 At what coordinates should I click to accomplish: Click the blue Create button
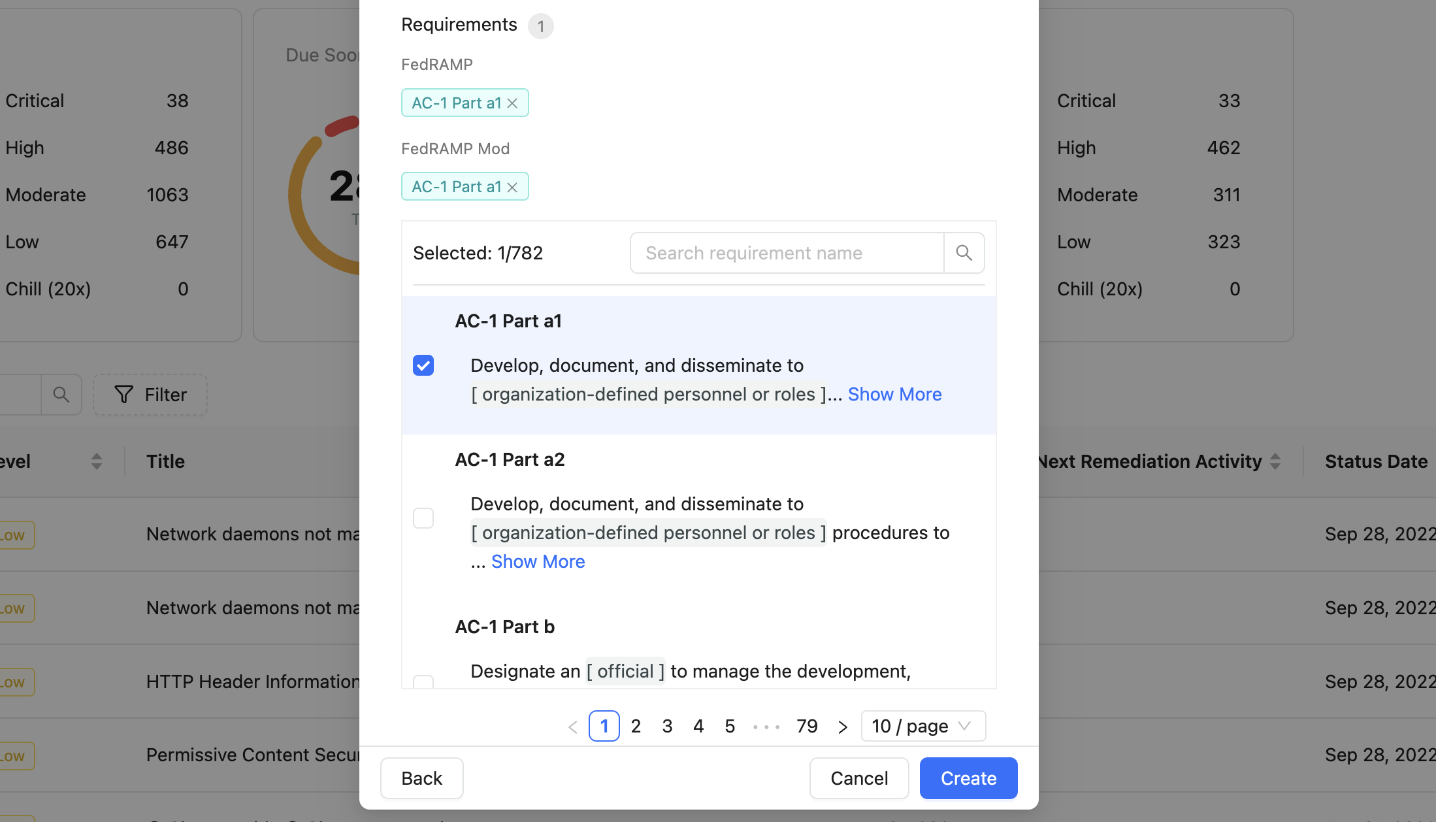point(968,778)
